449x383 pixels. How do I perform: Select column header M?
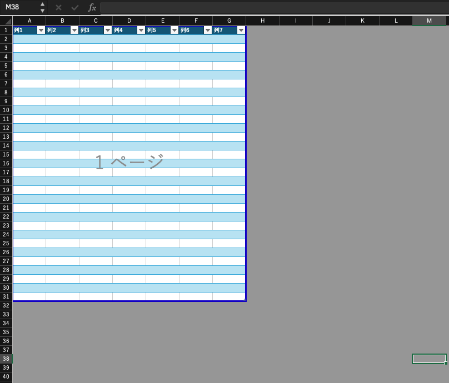coord(429,21)
